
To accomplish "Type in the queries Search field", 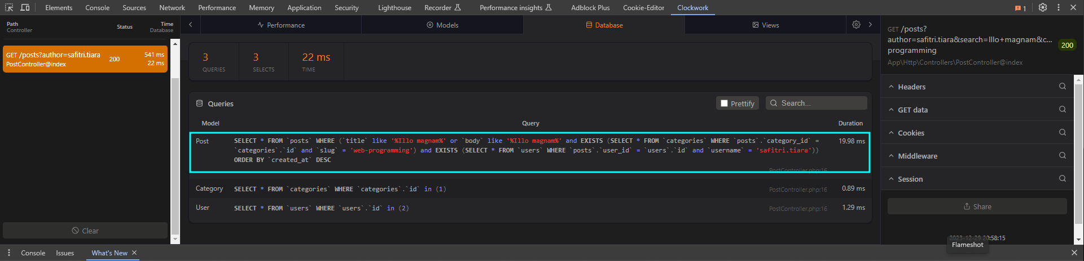I will pyautogui.click(x=821, y=103).
